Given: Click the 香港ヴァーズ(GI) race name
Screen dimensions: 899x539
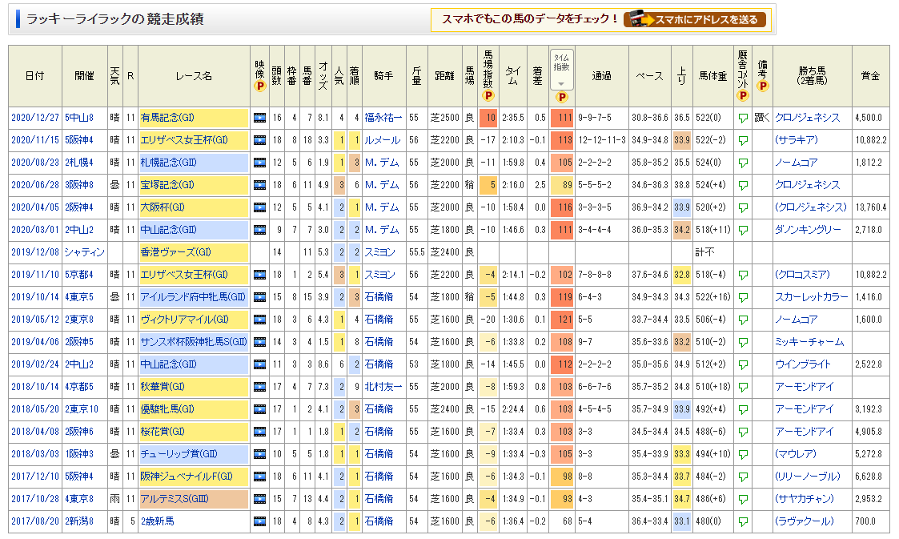Looking at the screenshot, I should [174, 252].
